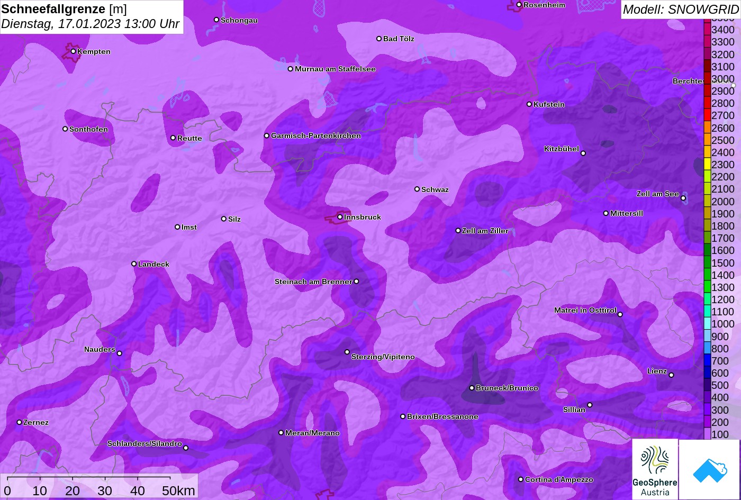Click the 'Modell: SNOWGRID' label

681,9
